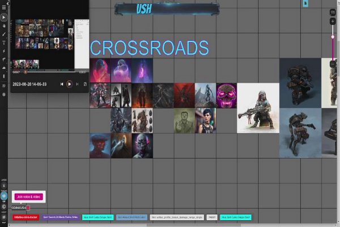Click the video progress bar handle
This screenshot has width=340, height=227.
[25, 72]
